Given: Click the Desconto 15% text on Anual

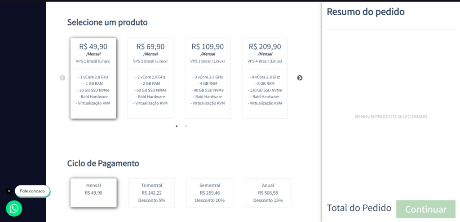Looking at the screenshot, I should [268, 200].
